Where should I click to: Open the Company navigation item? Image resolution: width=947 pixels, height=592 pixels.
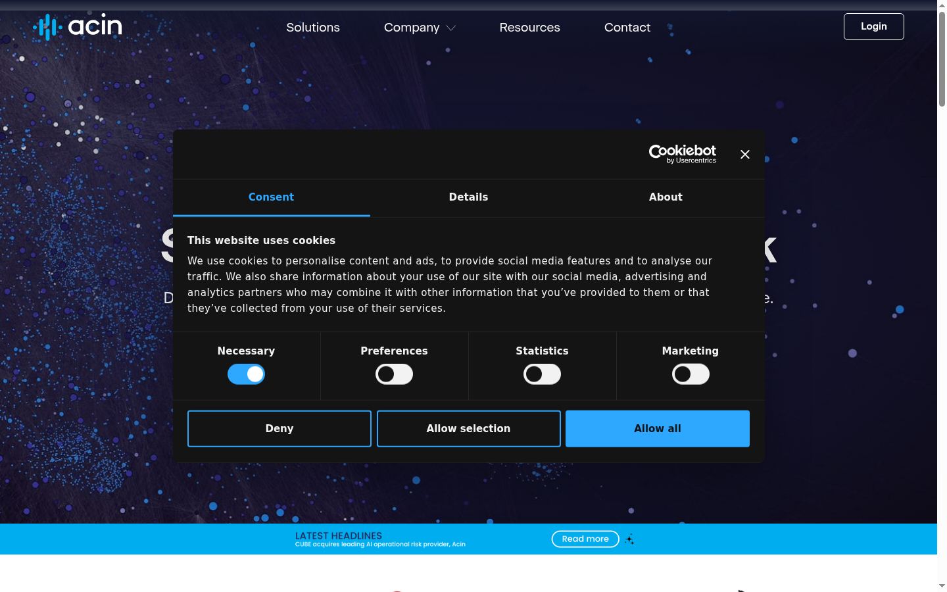[x=412, y=27]
